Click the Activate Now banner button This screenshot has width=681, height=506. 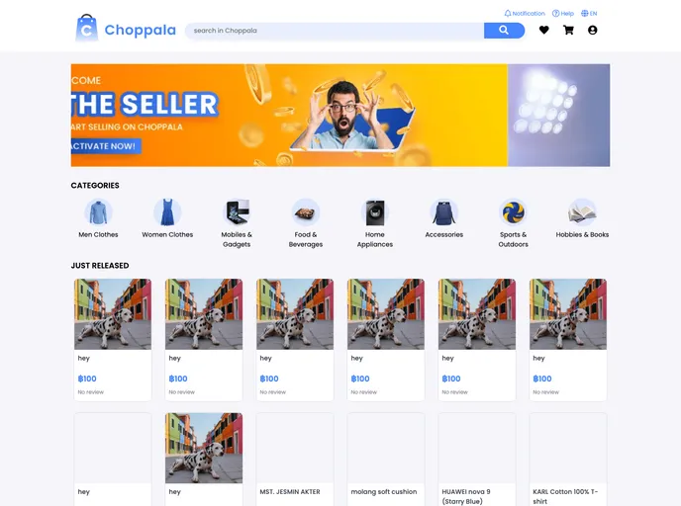point(106,146)
